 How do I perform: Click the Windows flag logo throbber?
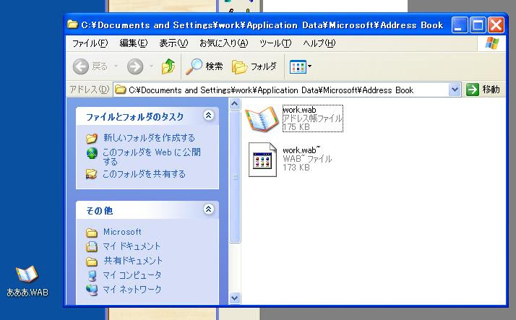[491, 43]
